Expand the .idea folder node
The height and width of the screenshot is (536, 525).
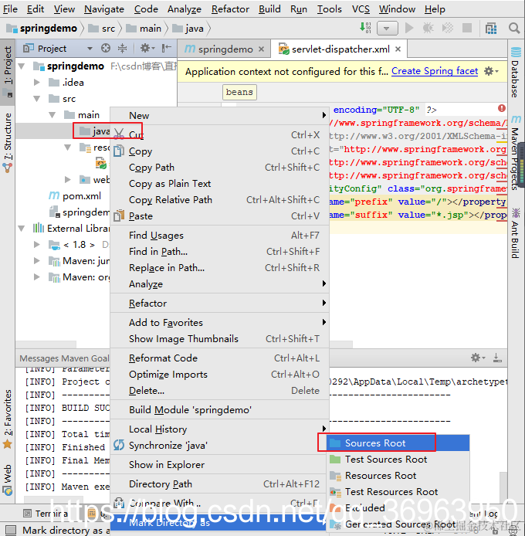click(x=37, y=82)
